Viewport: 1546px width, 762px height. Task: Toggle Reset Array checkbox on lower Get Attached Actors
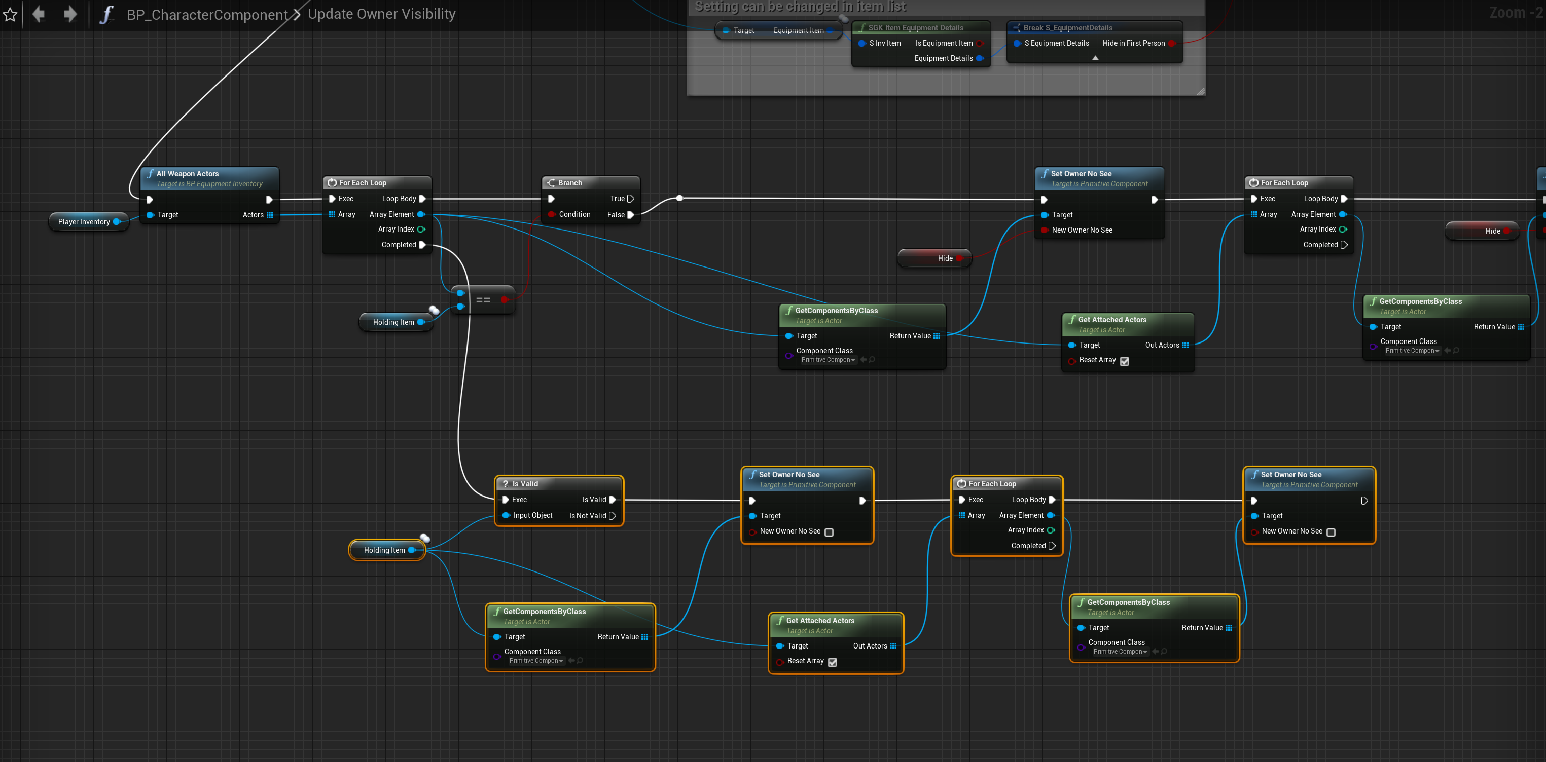point(833,662)
